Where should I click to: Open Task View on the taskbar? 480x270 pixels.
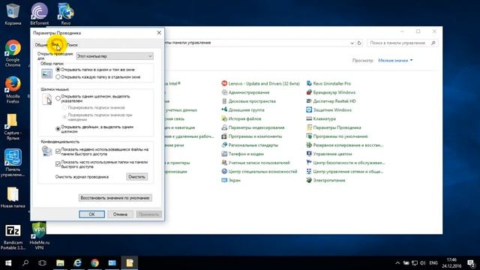(x=42, y=263)
